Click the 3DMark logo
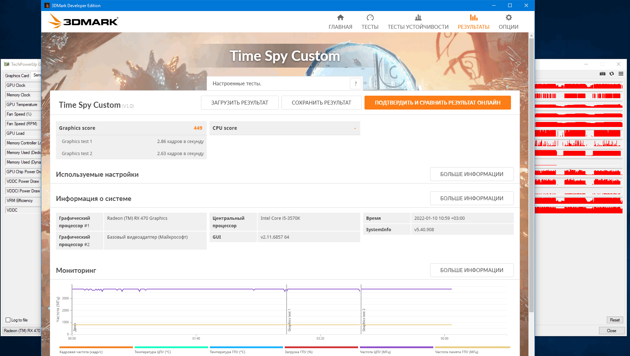630x356 pixels. [x=83, y=21]
